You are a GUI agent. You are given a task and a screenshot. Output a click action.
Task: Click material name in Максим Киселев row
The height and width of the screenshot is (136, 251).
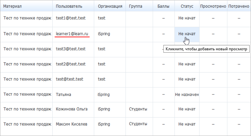[x=28, y=124]
